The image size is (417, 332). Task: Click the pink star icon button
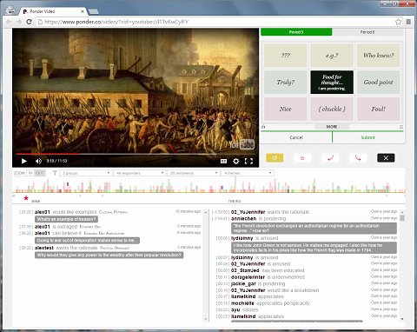pos(302,158)
